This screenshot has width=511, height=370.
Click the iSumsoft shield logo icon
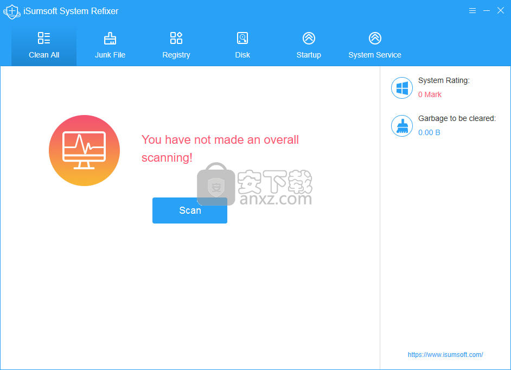pos(12,11)
